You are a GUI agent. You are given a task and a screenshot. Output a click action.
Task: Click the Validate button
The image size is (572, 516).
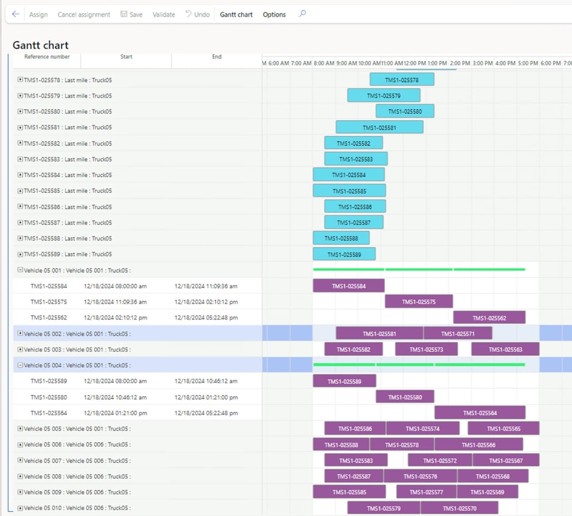164,14
